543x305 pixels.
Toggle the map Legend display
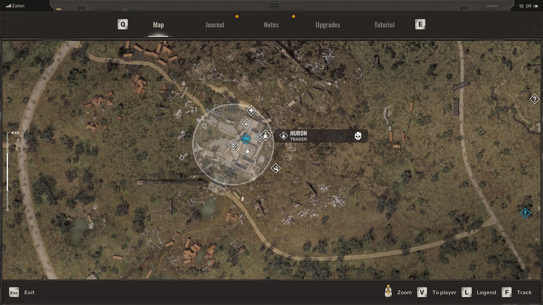[487, 293]
